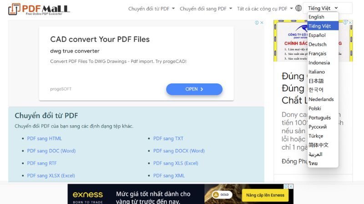
Task: Open 'PDF sang TXT' link
Action: click(168, 139)
